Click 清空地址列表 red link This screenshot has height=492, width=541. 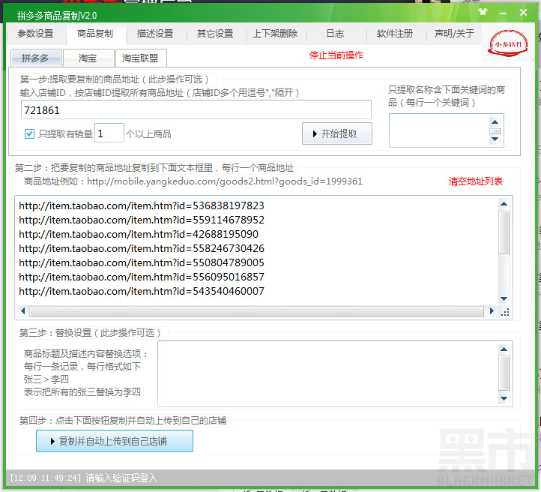point(476,181)
